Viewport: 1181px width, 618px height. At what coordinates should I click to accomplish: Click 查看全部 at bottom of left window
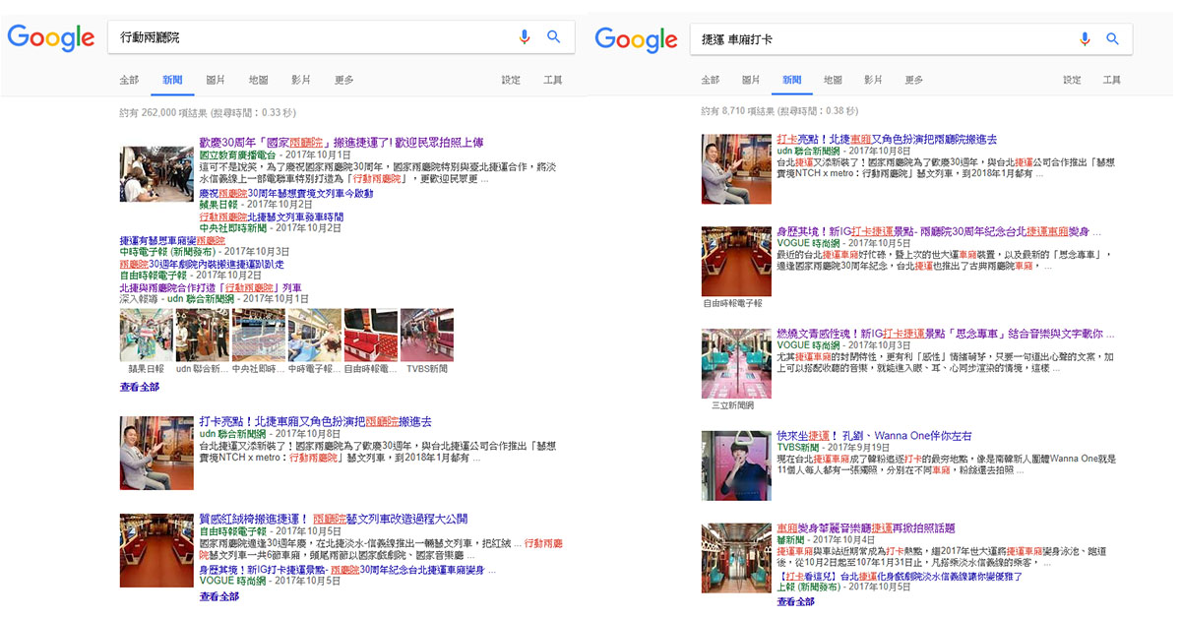tap(219, 595)
